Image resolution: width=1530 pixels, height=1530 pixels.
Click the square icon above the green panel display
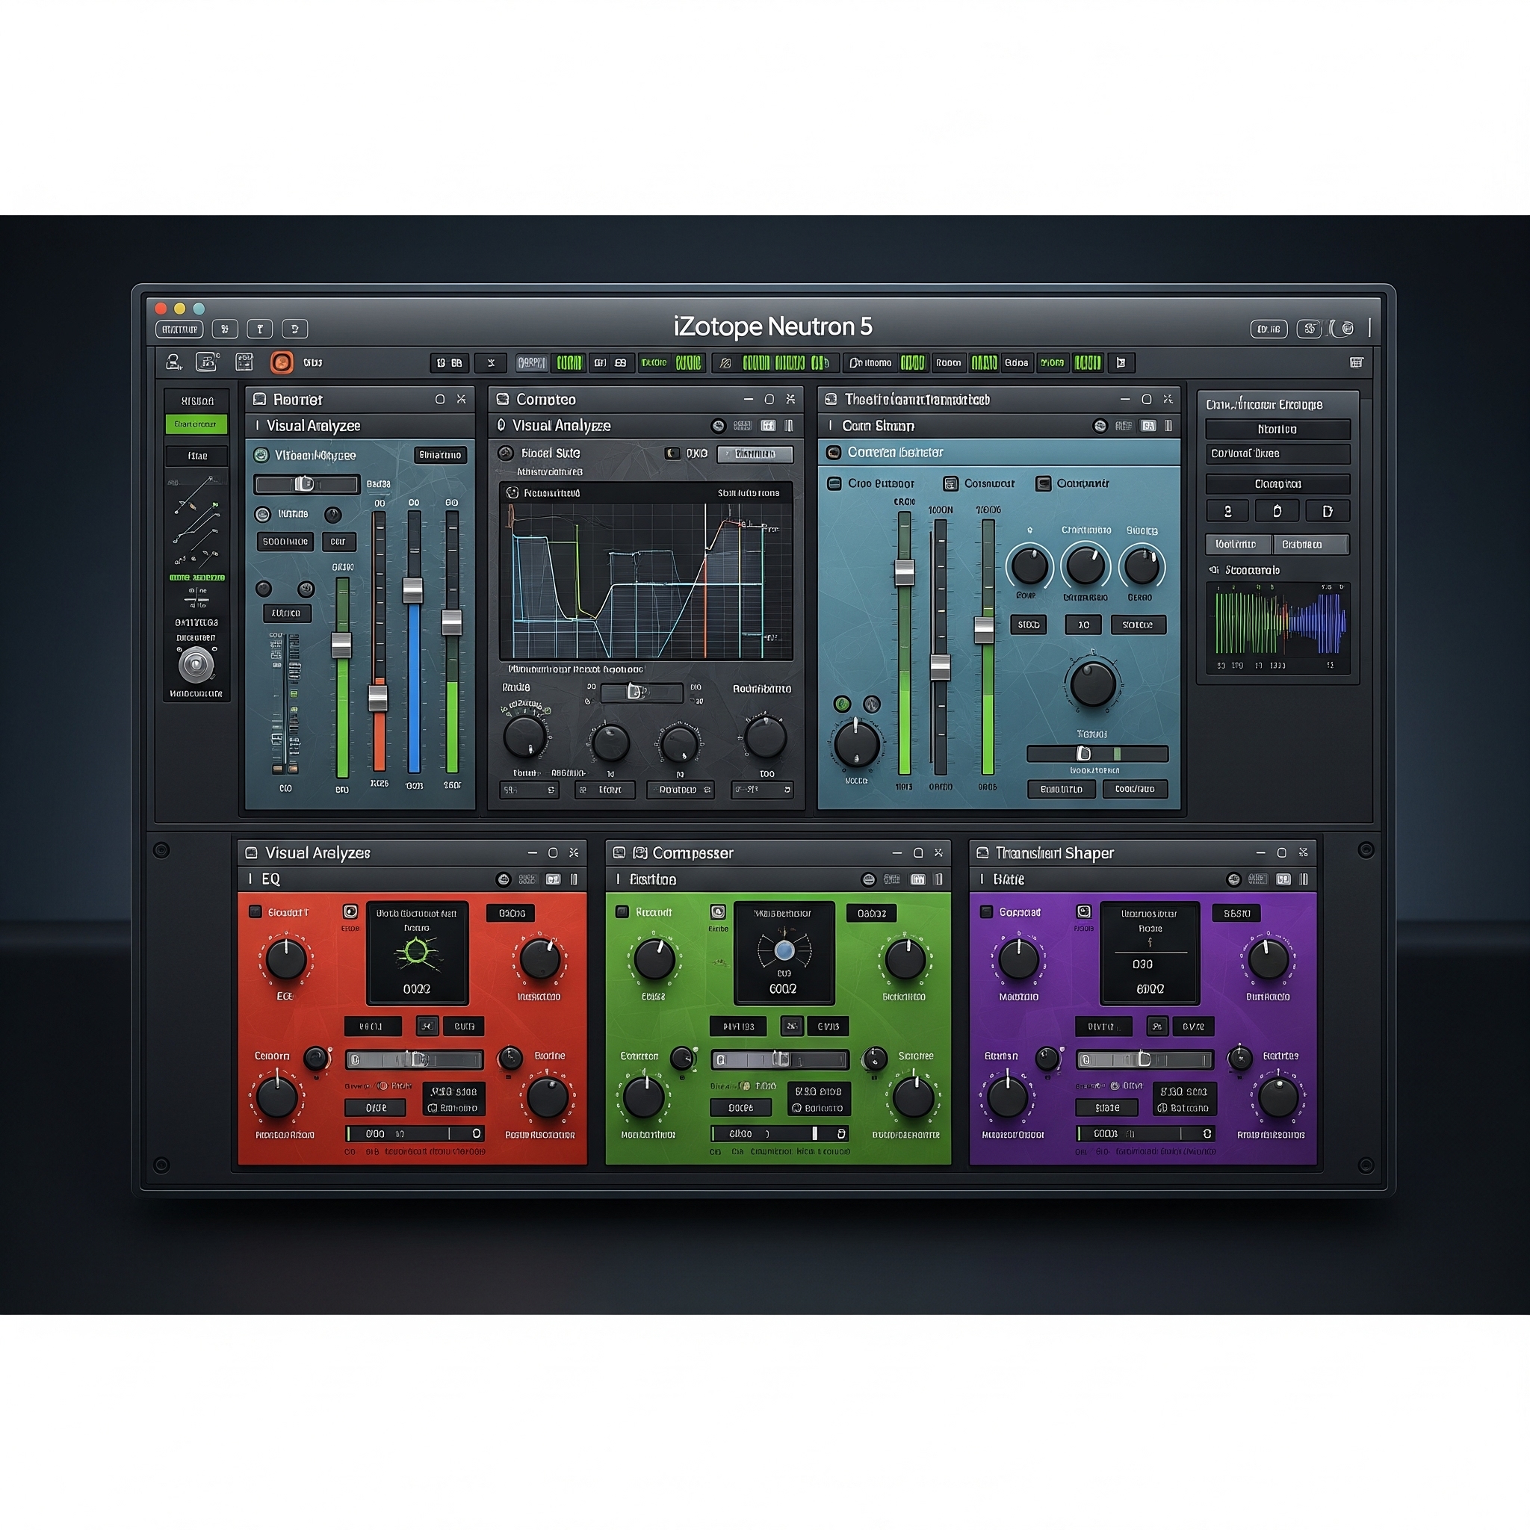717,911
